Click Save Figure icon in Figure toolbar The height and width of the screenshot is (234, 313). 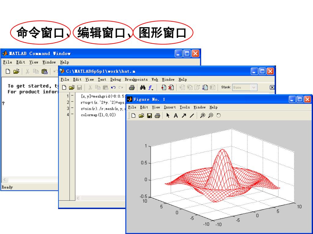[x=149, y=115]
